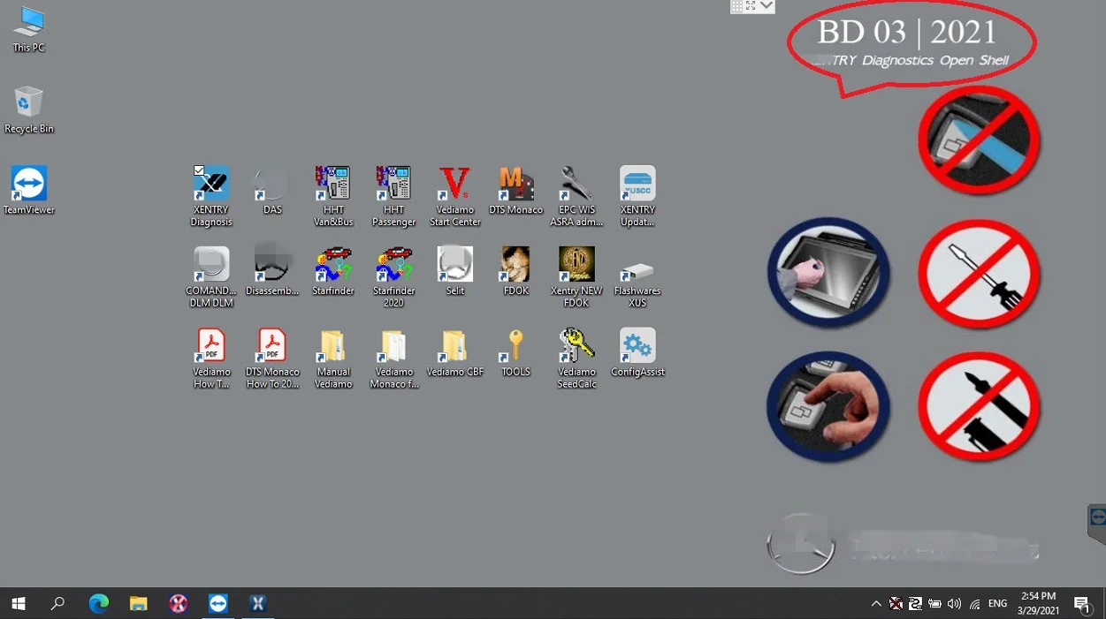Launch ConfigAssist from the desktop
1106x619 pixels.
point(637,346)
